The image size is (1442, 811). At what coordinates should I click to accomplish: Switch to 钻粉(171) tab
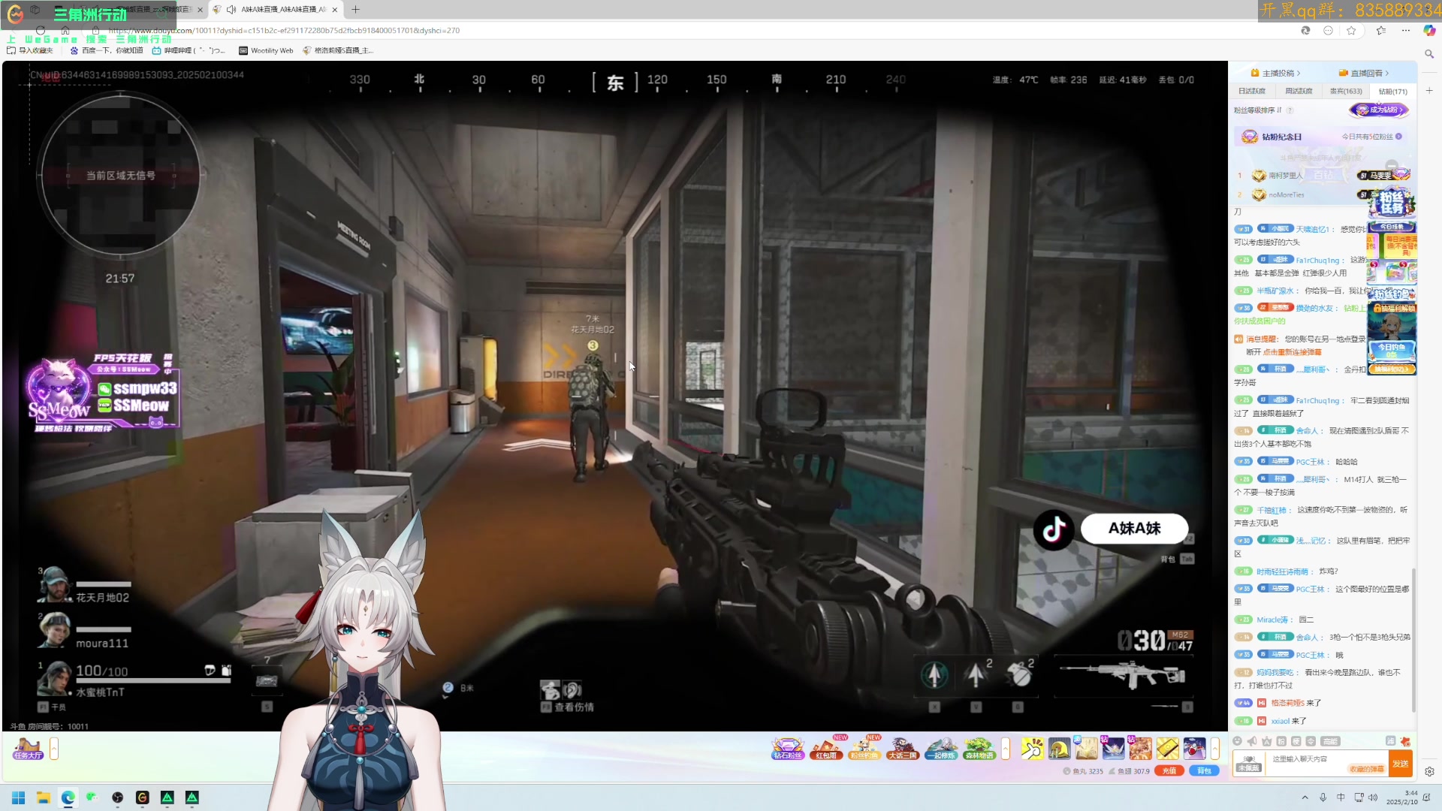click(x=1393, y=91)
